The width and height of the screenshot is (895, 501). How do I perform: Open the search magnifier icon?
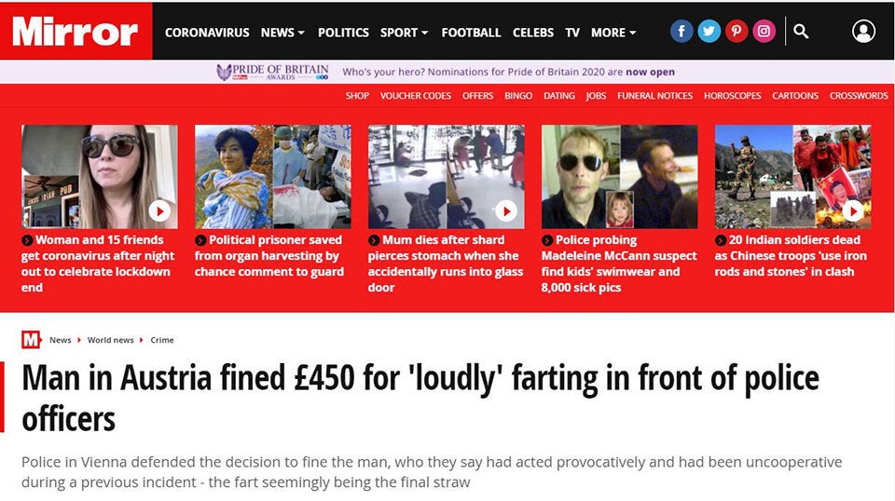click(x=801, y=32)
